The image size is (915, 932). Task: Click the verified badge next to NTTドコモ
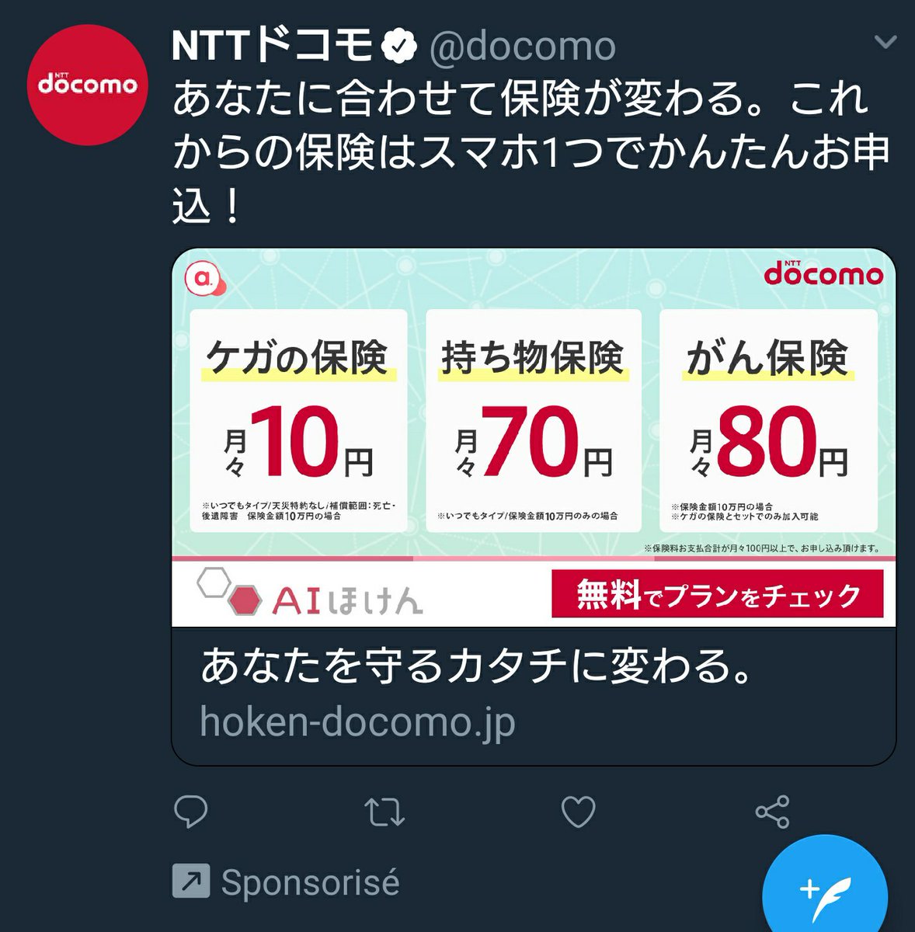click(400, 47)
